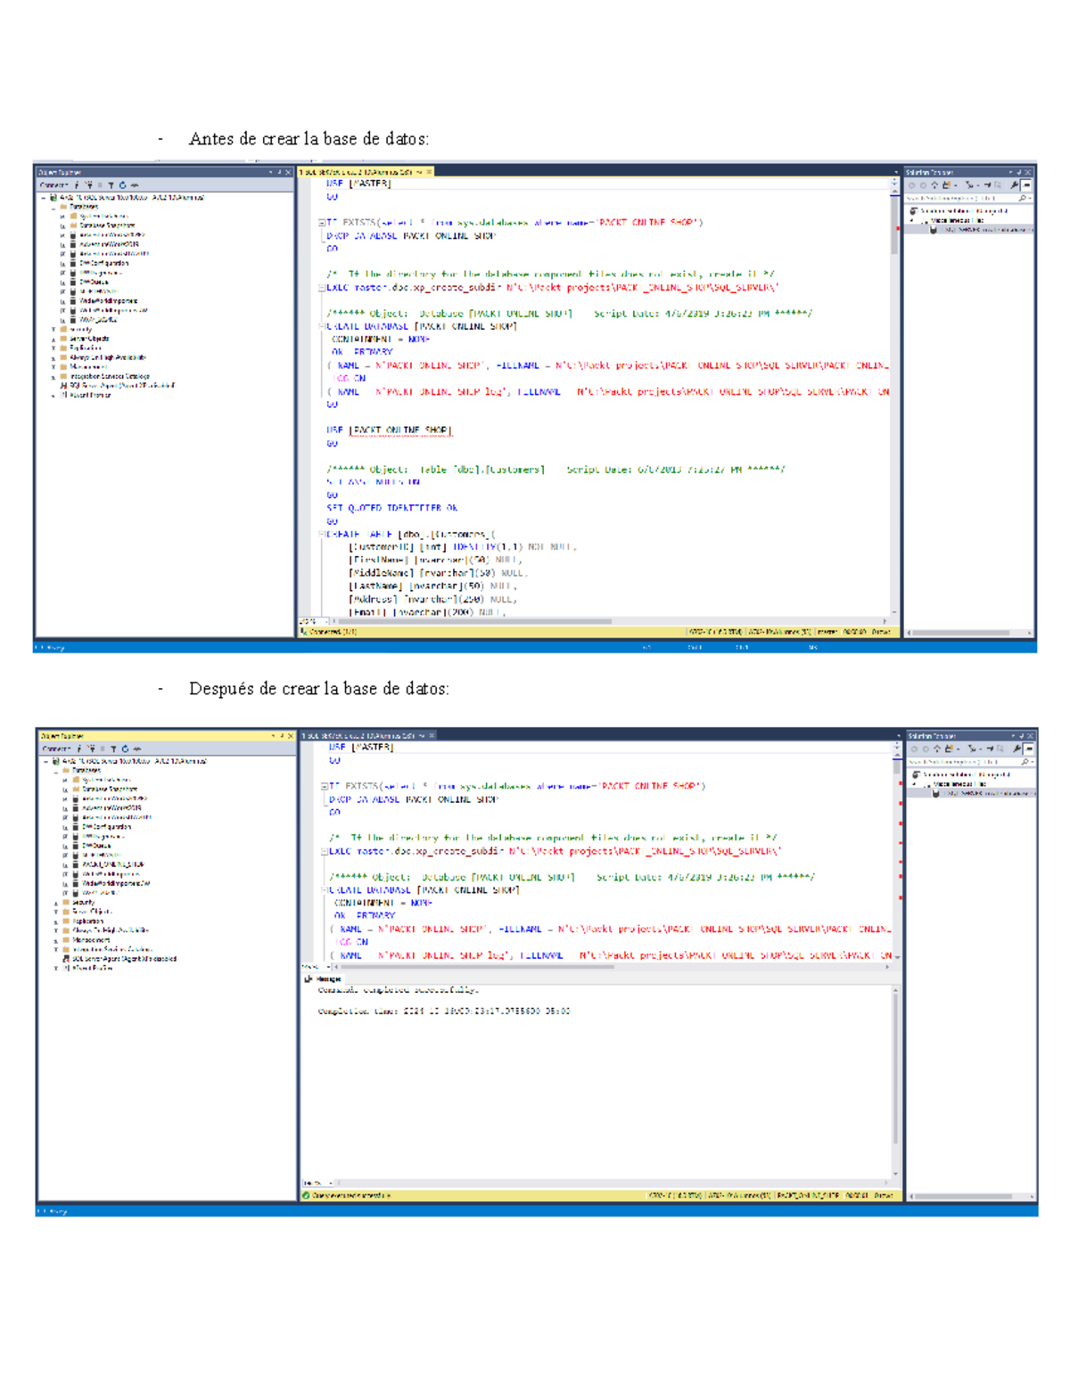Select the Properties wrench icon in Solution Explorer
Image resolution: width=1070 pixels, height=1384 pixels.
[1015, 184]
